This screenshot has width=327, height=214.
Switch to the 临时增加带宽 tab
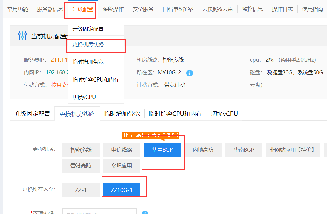coord(122,114)
